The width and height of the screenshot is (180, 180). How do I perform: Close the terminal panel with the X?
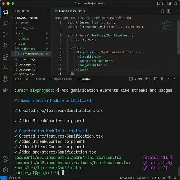(174, 79)
